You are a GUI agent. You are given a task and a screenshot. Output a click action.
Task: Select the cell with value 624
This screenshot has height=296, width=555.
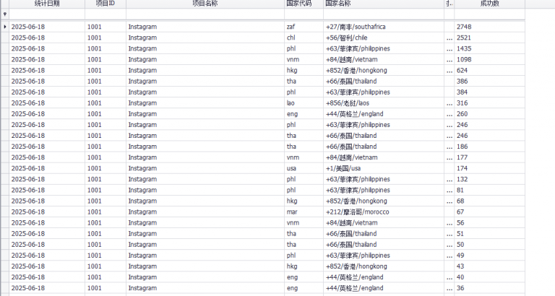(490, 70)
